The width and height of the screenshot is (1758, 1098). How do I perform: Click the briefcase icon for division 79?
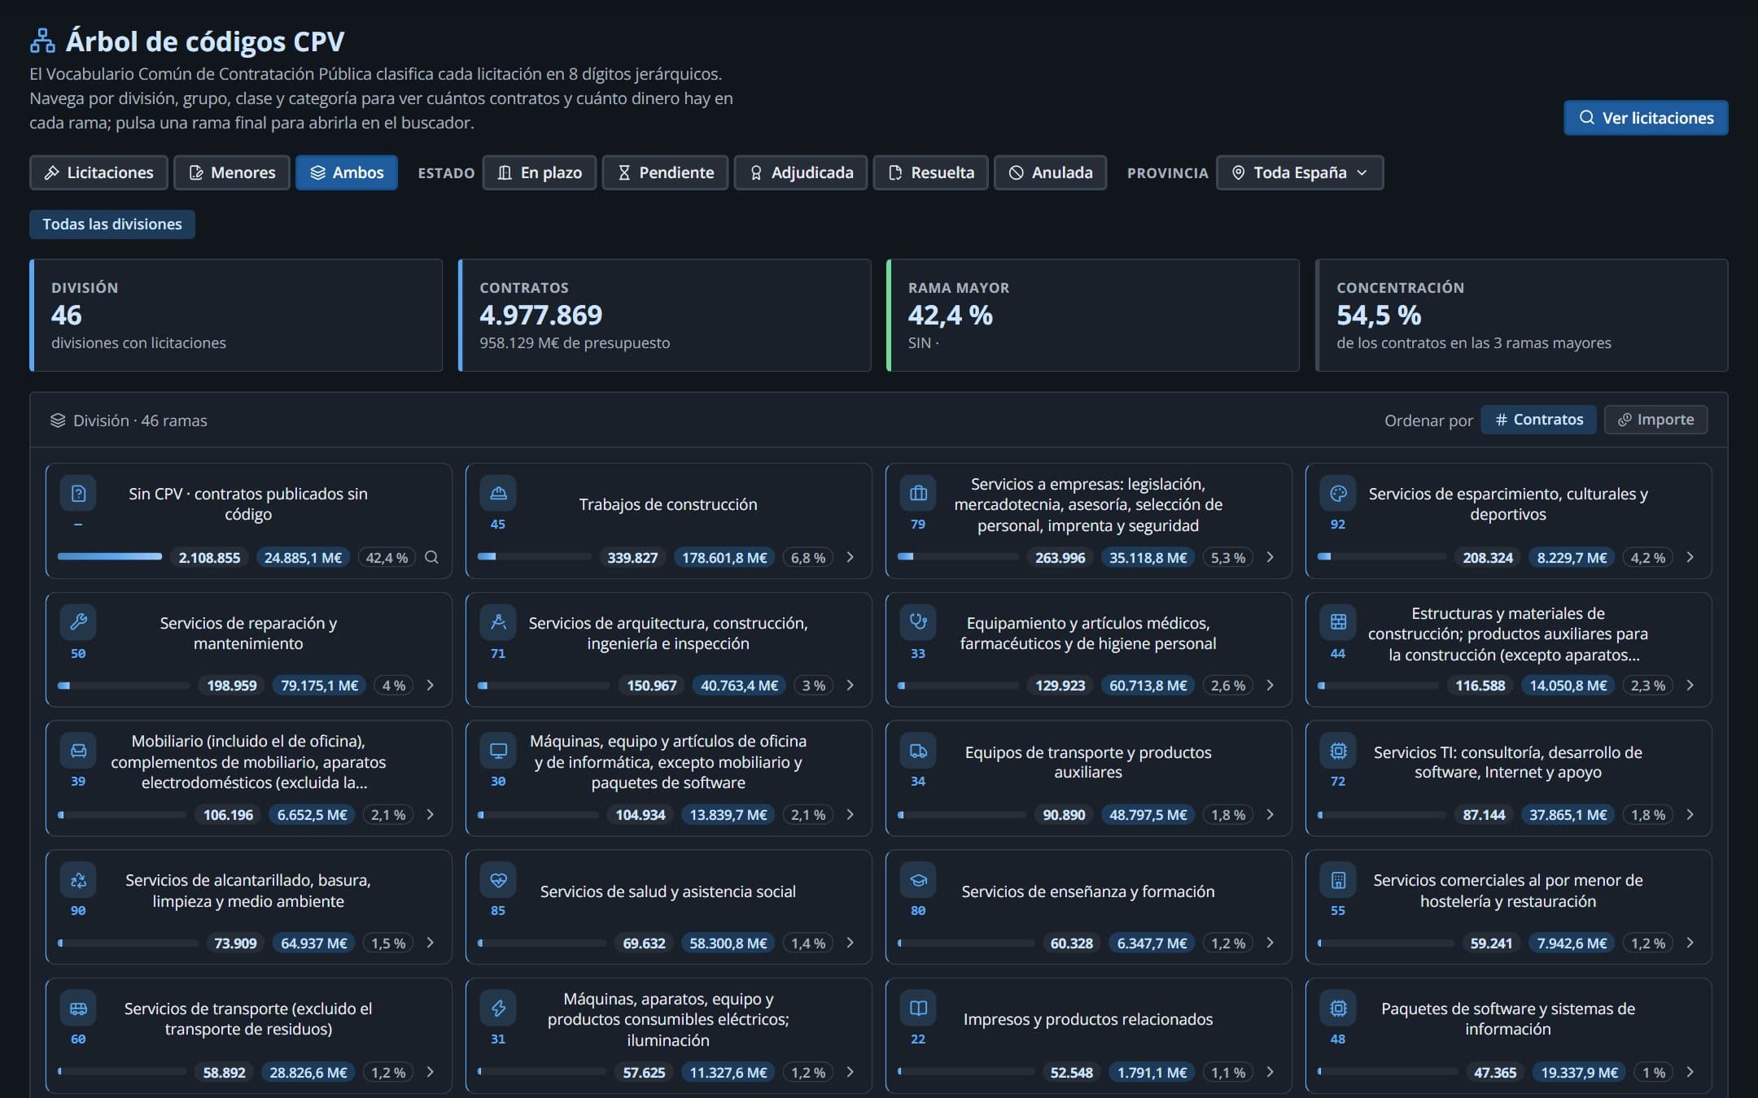tap(918, 493)
